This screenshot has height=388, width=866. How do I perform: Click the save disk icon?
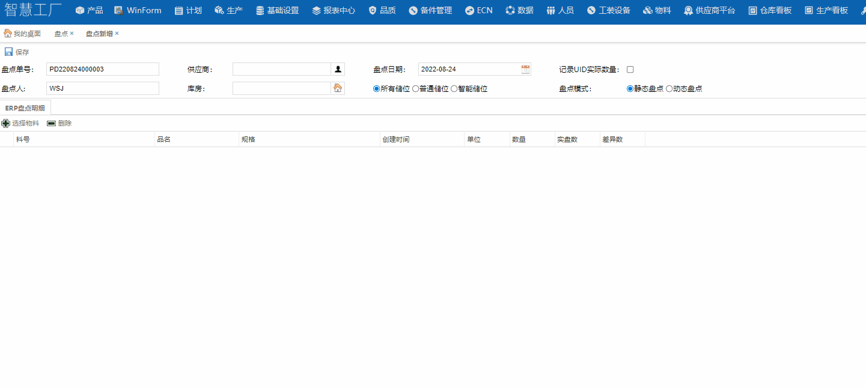click(x=8, y=52)
